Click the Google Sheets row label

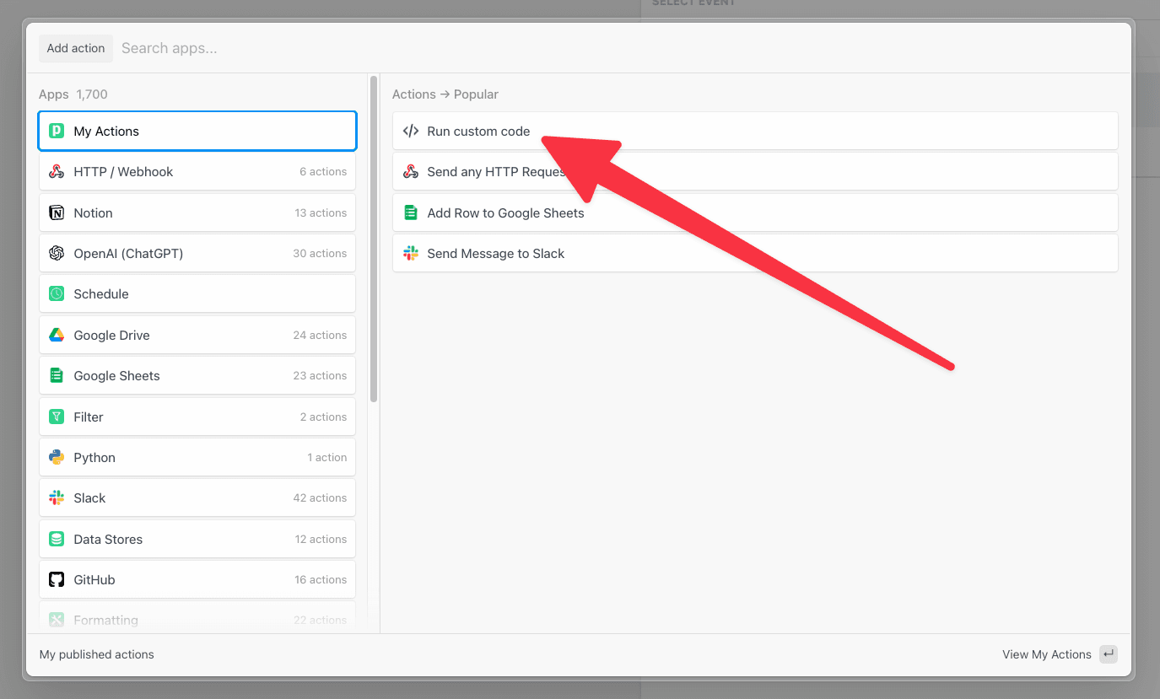click(116, 375)
